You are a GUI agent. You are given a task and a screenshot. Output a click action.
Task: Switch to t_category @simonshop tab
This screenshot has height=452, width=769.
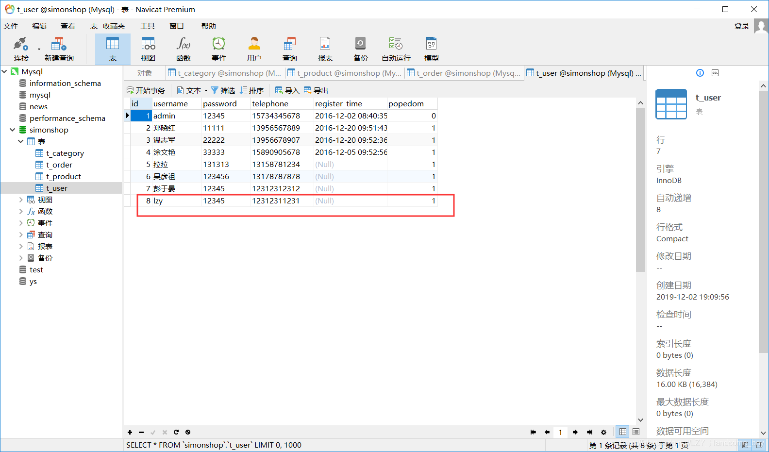(225, 73)
